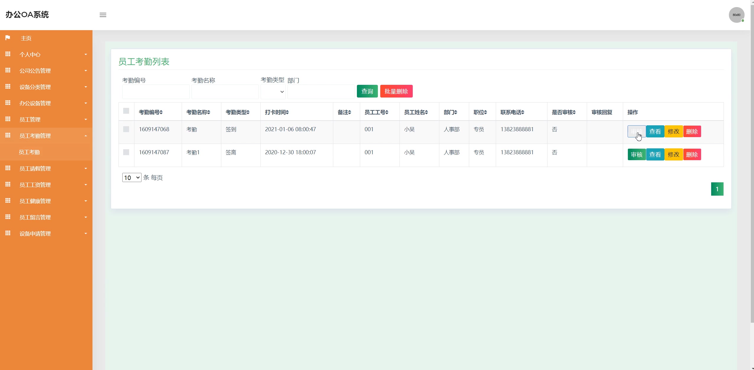This screenshot has width=754, height=370.
Task: Toggle the select-all checkbox in the table header
Action: (126, 111)
